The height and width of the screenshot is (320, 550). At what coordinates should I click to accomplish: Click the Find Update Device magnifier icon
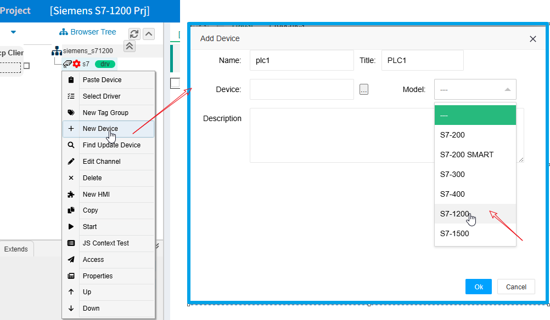[71, 145]
